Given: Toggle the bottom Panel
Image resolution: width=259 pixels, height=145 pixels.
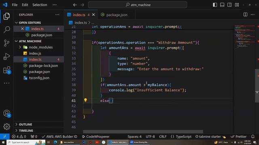Looking at the screenshot, I should [222, 5].
